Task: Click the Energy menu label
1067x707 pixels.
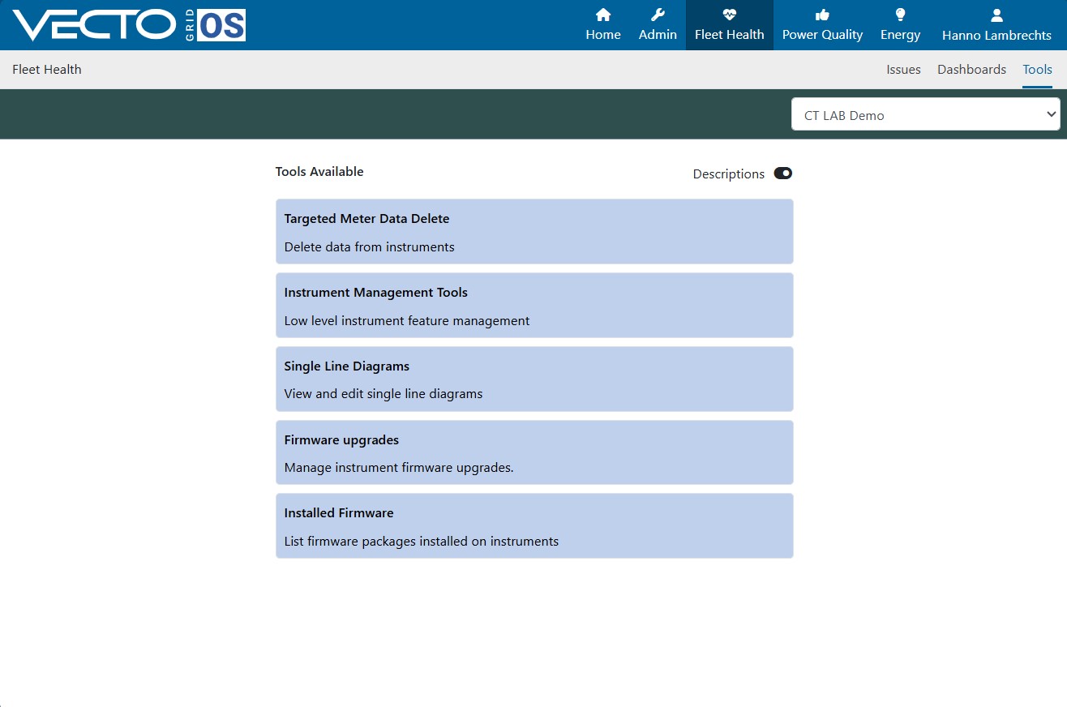Action: 900,35
